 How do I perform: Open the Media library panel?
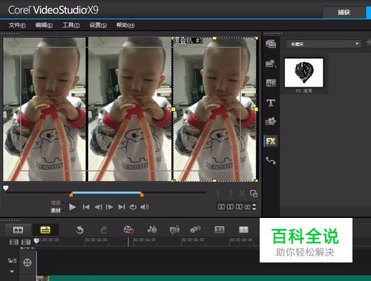[x=271, y=44]
